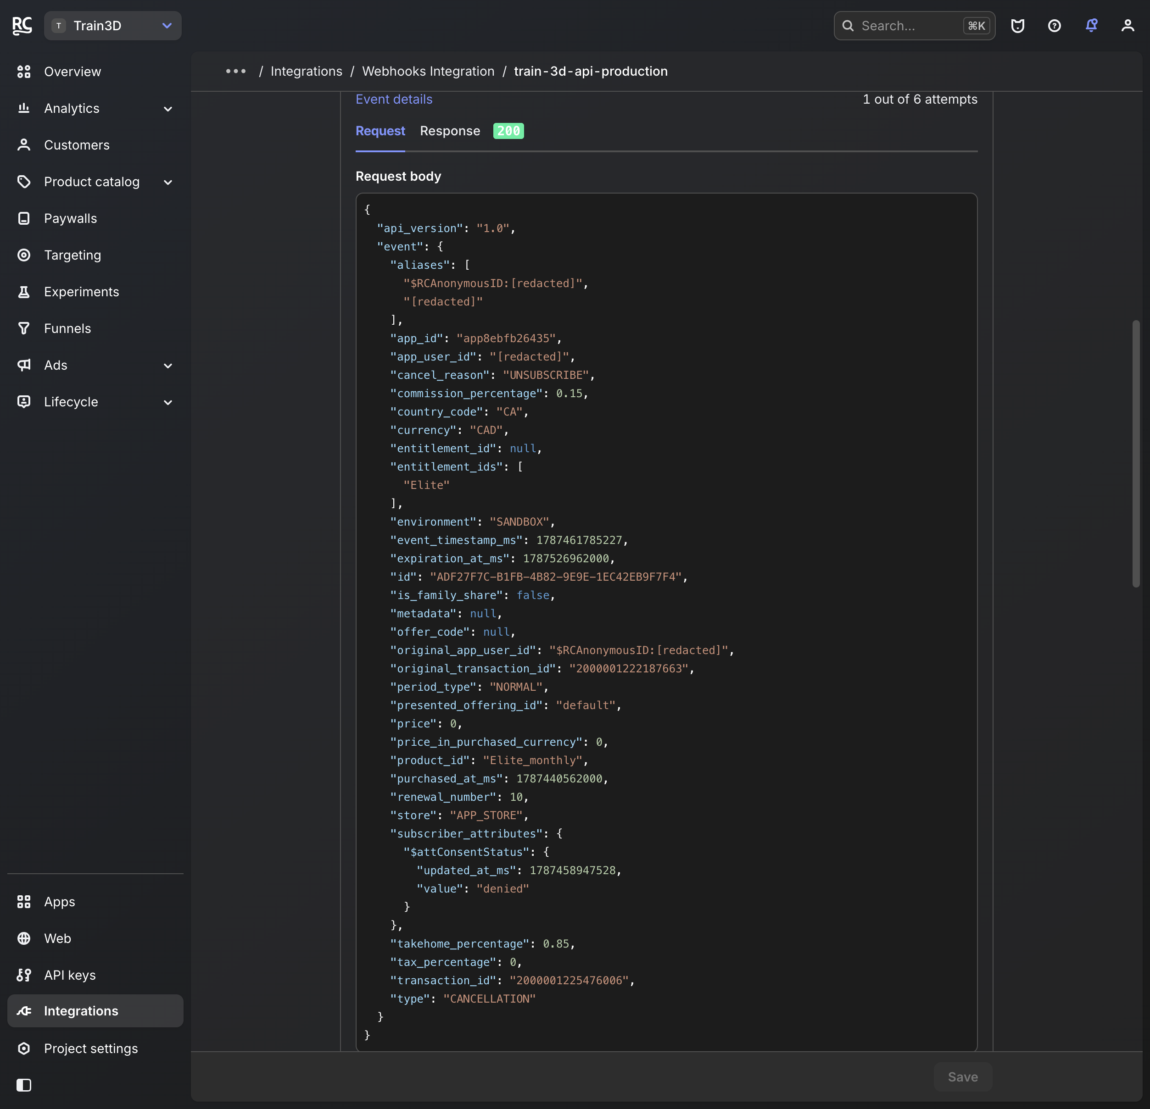The image size is (1150, 1109).
Task: Click the "Request body" heading
Action: [x=398, y=176]
